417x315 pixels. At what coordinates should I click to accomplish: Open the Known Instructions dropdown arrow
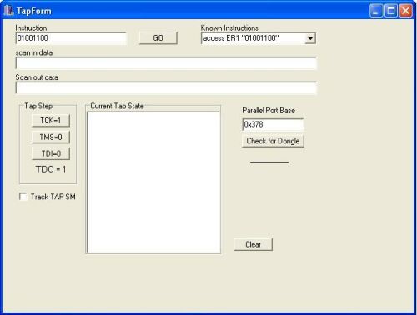(x=310, y=38)
